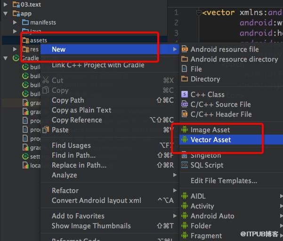Click the C/C++ Source File icon
This screenshot has width=283, height=241.
185,104
